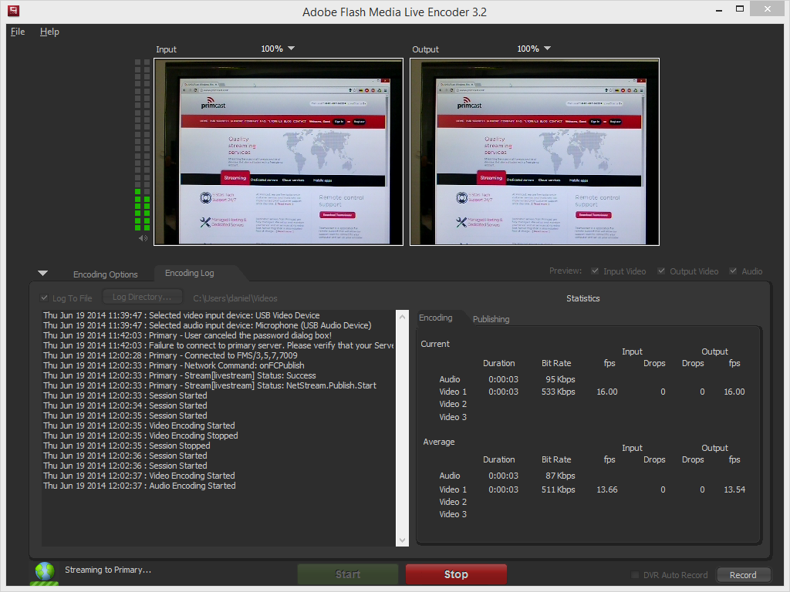The image size is (790, 592).
Task: Click the Average section label
Action: 439,442
